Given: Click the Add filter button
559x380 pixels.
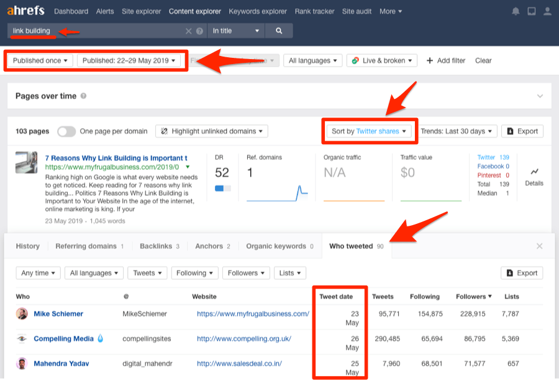Looking at the screenshot, I should pos(445,60).
